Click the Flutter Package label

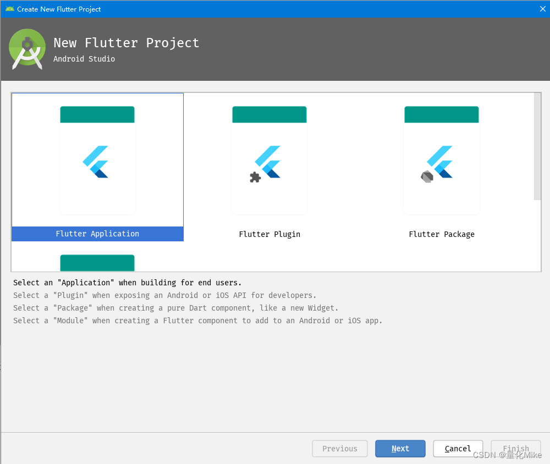[442, 234]
